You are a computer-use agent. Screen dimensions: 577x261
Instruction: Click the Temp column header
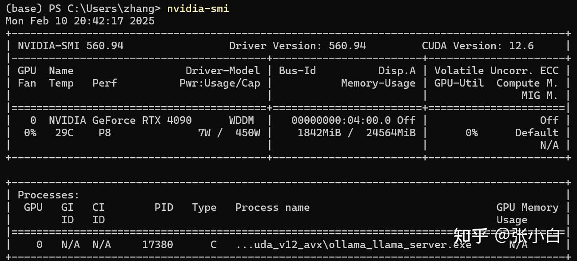[61, 83]
